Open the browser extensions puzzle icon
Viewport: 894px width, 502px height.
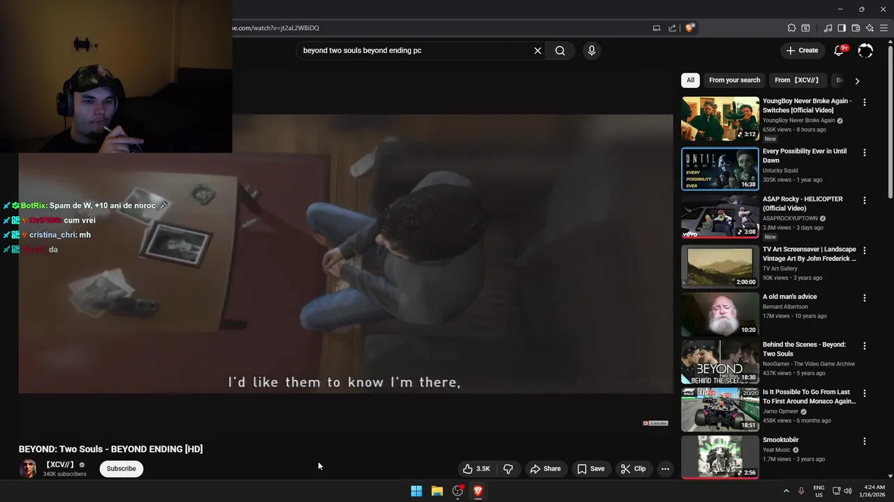(791, 28)
